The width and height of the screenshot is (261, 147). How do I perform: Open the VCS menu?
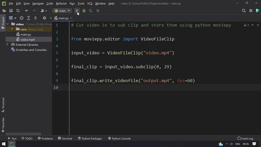click(x=90, y=4)
